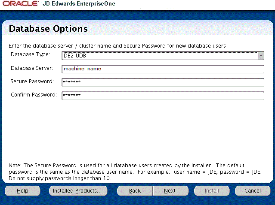View Installed Products list
Image resolution: width=275 pixels, height=205 pixels.
click(x=78, y=191)
